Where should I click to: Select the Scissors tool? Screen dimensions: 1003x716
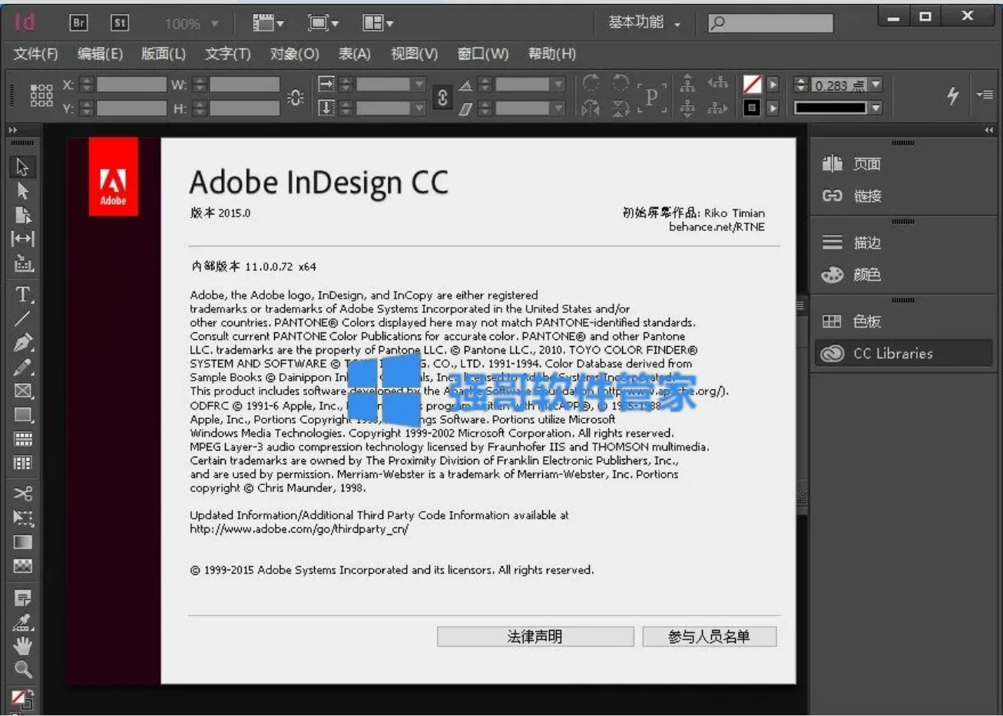[x=23, y=493]
